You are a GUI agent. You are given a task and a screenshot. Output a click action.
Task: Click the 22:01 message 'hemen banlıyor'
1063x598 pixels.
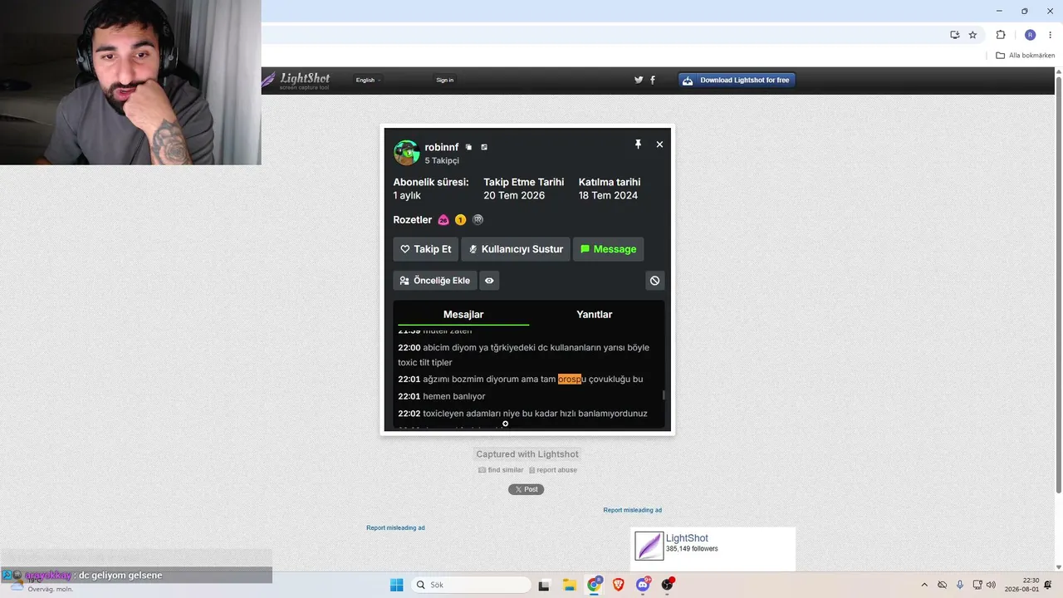(442, 396)
